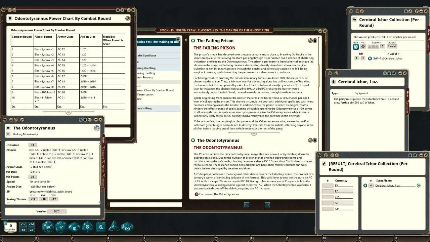Click the -2d modifier button
This screenshot has height=242, width=430.
pyautogui.click(x=31, y=230)
